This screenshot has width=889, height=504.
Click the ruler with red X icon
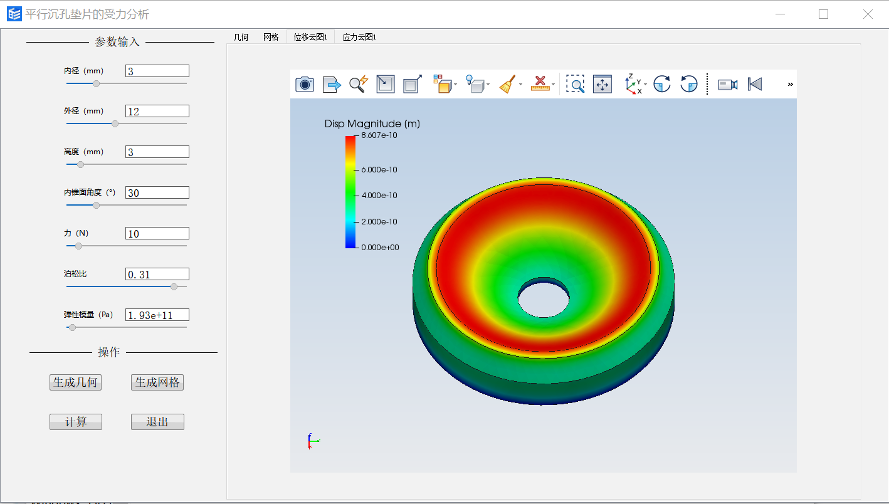point(540,84)
